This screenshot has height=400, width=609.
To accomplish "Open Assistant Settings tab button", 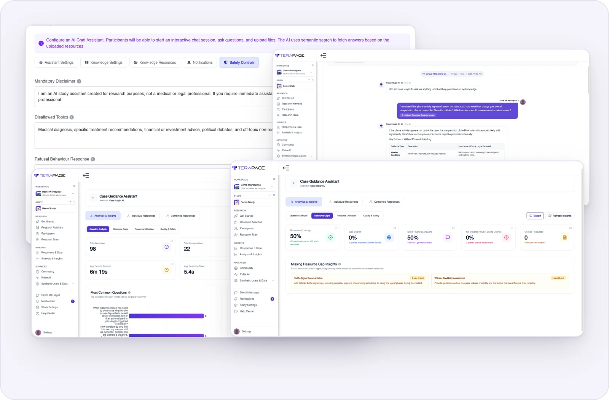I will [x=56, y=62].
